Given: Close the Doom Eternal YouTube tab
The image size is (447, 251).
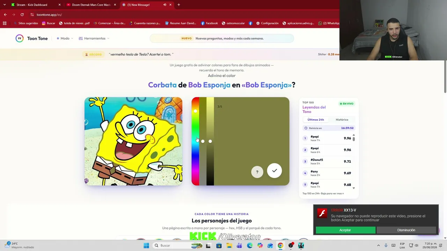Looking at the screenshot, I should pos(115,5).
